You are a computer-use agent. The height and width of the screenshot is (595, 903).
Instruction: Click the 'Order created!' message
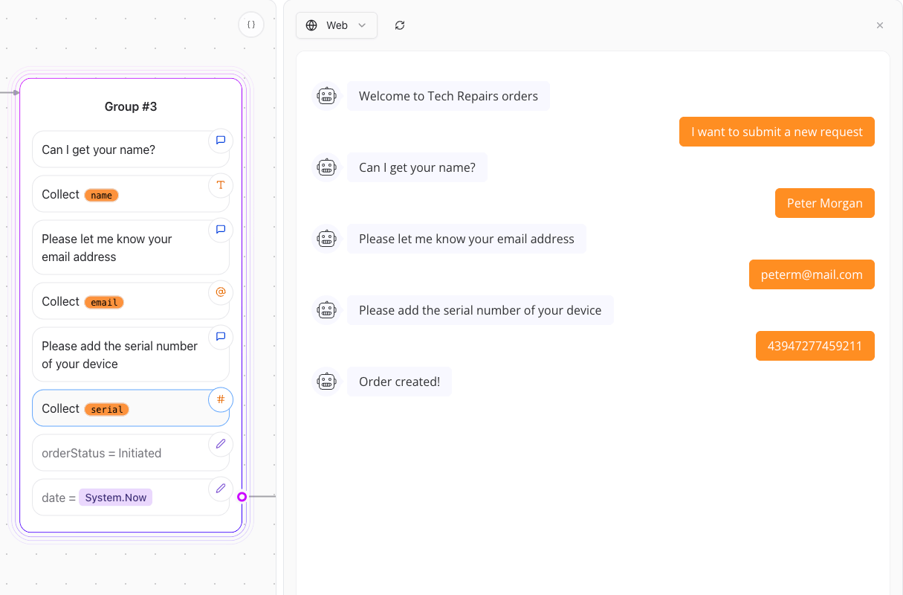(x=399, y=382)
